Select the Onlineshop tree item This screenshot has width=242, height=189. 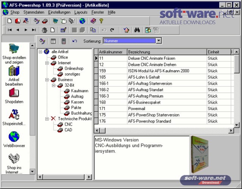[74, 68]
